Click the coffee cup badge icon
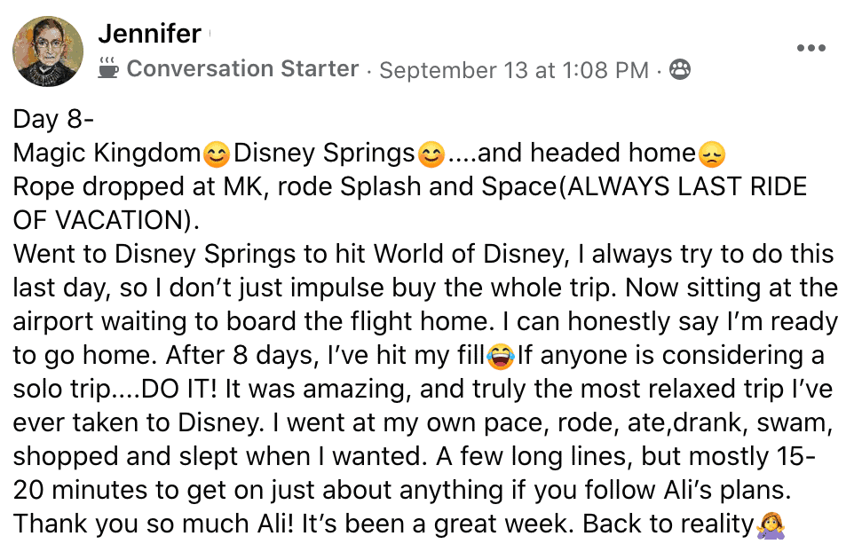The image size is (862, 552). tap(108, 68)
